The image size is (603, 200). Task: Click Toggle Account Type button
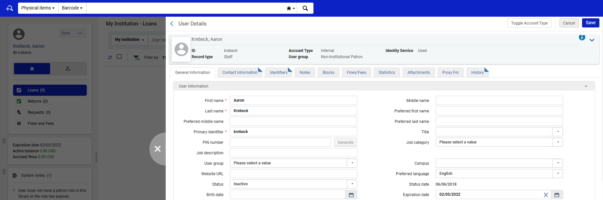529,23
